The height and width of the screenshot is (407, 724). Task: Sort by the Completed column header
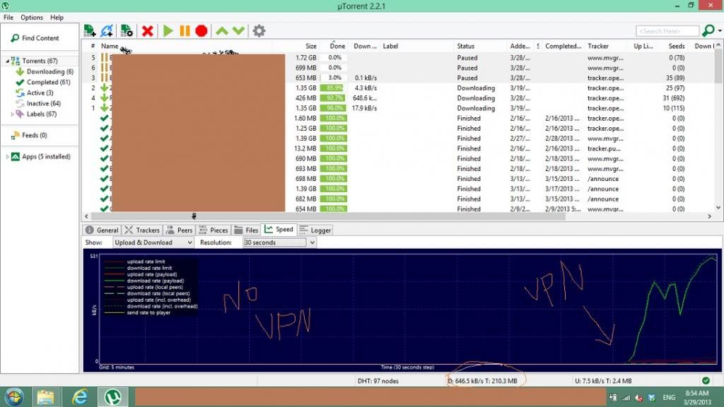tap(563, 46)
